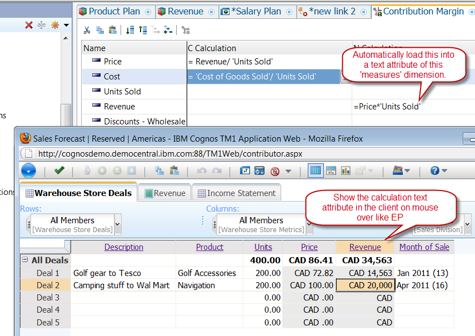Viewport: 475px width, 336px height.
Task: Open the help question mark menu
Action: pos(438,170)
